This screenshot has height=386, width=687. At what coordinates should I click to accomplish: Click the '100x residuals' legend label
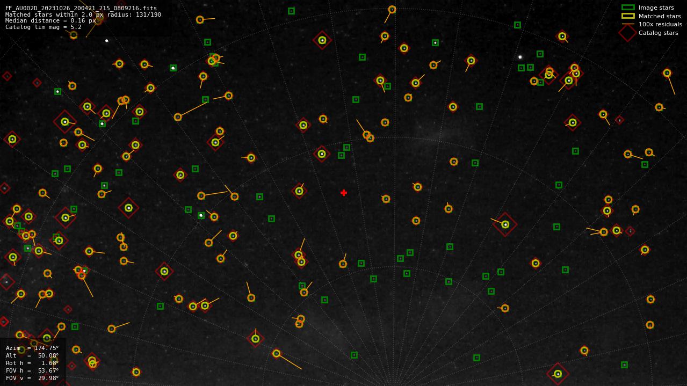[660, 24]
